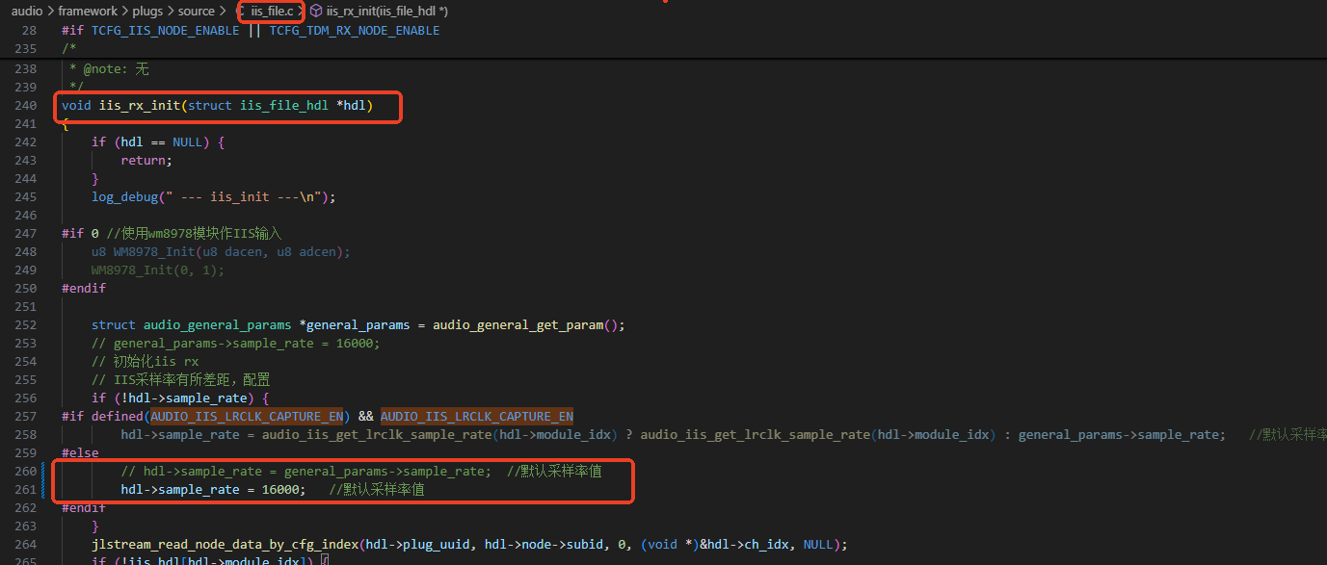Open the audio breadcrumb folder
Screen dimensions: 1327x565
pyautogui.click(x=27, y=12)
